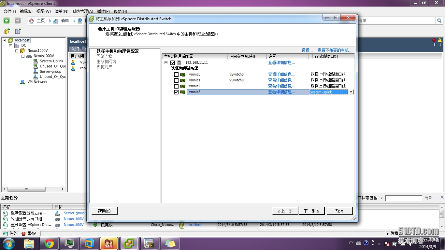Open the 编辑(E) menu
This screenshot has width=445, height=250.
(x=26, y=11)
